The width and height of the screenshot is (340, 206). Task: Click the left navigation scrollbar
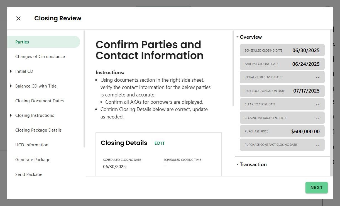(x=84, y=89)
